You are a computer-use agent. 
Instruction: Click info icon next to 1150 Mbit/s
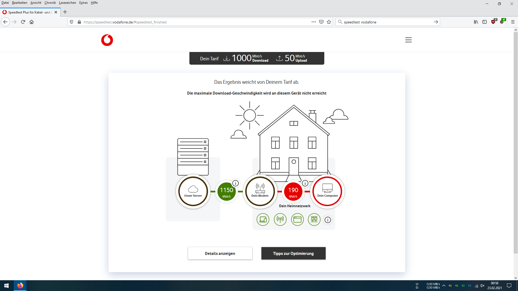click(x=236, y=183)
